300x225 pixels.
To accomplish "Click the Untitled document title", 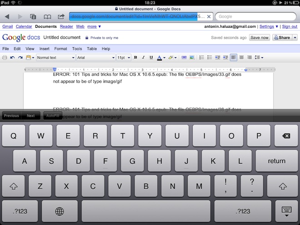I will tap(62, 37).
